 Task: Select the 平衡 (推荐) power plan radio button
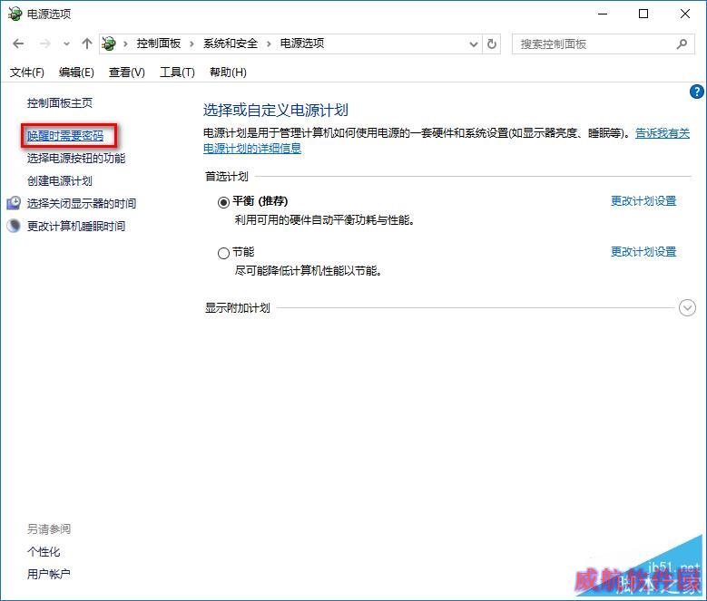coord(223,202)
